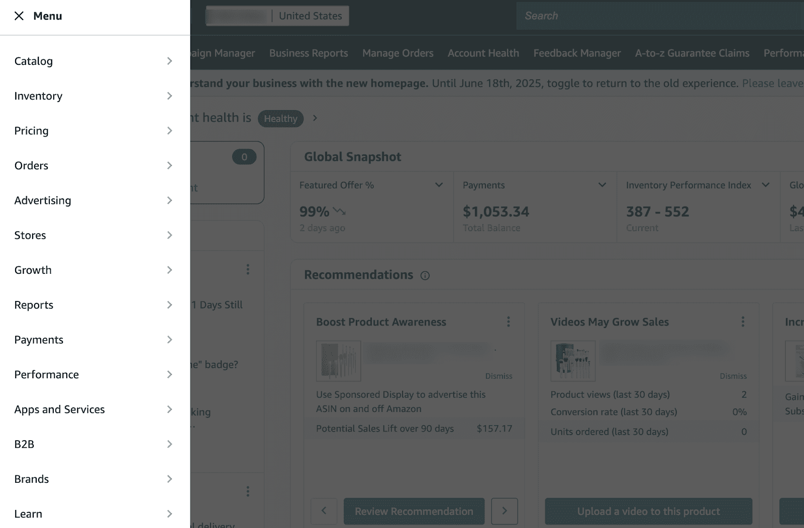
Task: Open Payments snapshot dropdown arrow
Action: (x=602, y=185)
